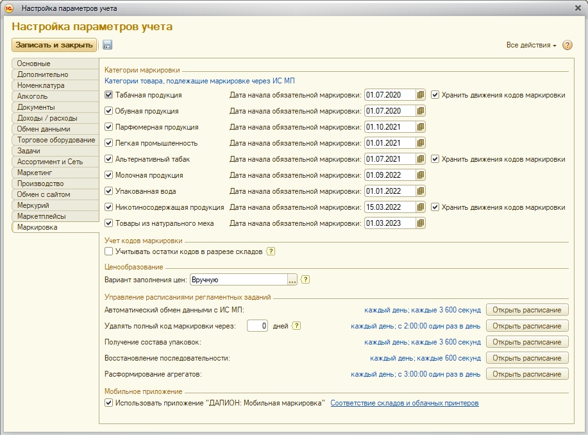The height and width of the screenshot is (435, 588).
Task: Click date field showing 15.03.2022
Action: coord(390,207)
